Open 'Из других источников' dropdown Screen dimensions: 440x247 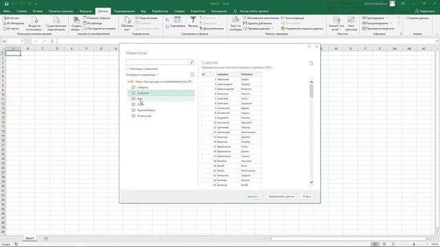(x=35, y=23)
